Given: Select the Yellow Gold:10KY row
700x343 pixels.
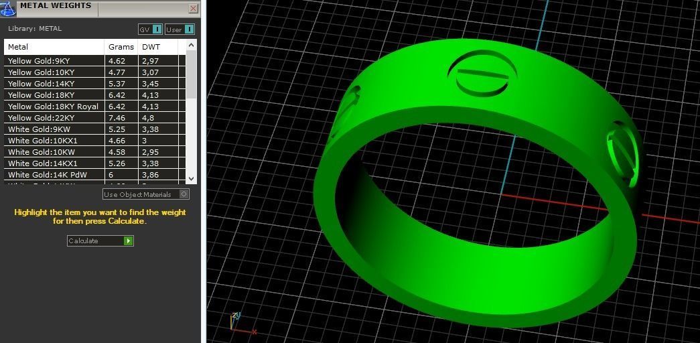Looking at the screenshot, I should 94,72.
